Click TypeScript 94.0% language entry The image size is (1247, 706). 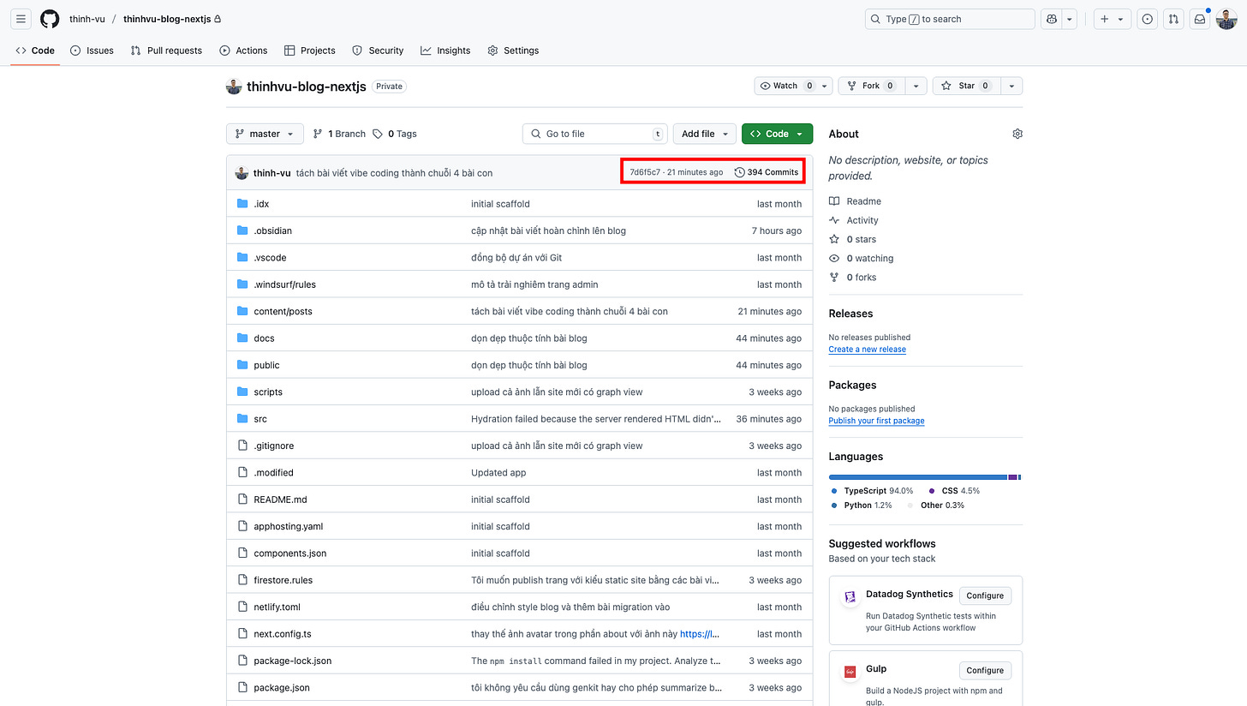[x=872, y=491]
